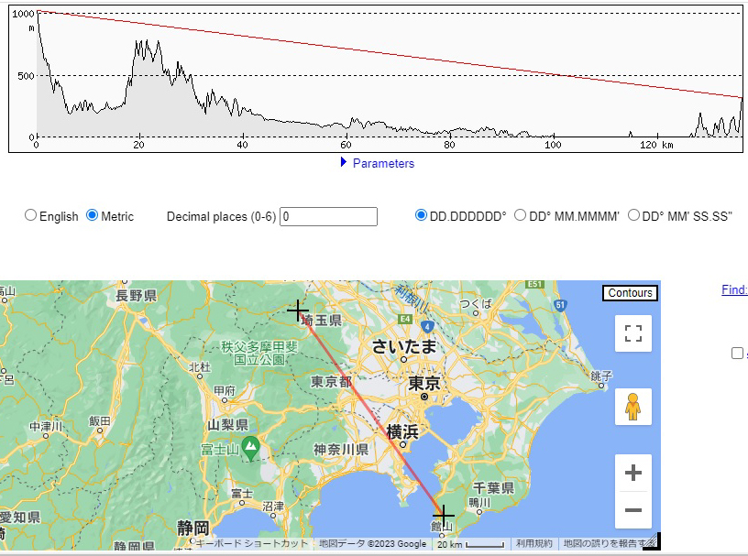Select the English units radio button
Screen dimensions: 748x556
pyautogui.click(x=30, y=215)
